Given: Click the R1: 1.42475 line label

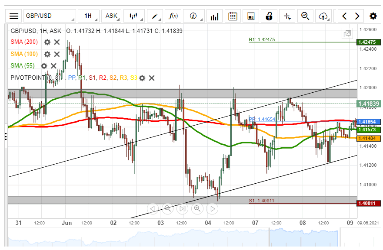Looking at the screenshot, I should tap(262, 39).
